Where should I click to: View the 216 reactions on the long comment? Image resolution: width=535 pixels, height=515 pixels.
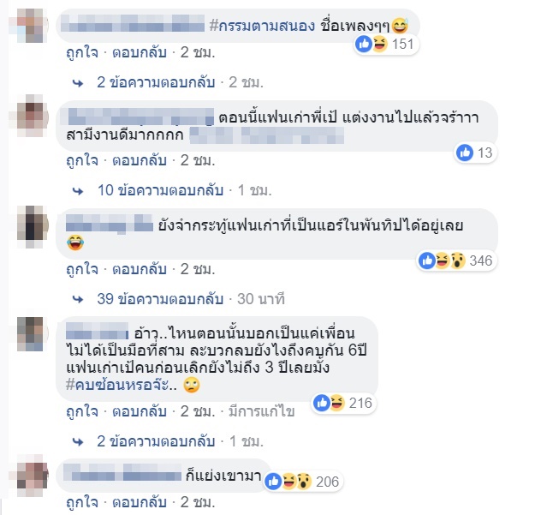(343, 403)
